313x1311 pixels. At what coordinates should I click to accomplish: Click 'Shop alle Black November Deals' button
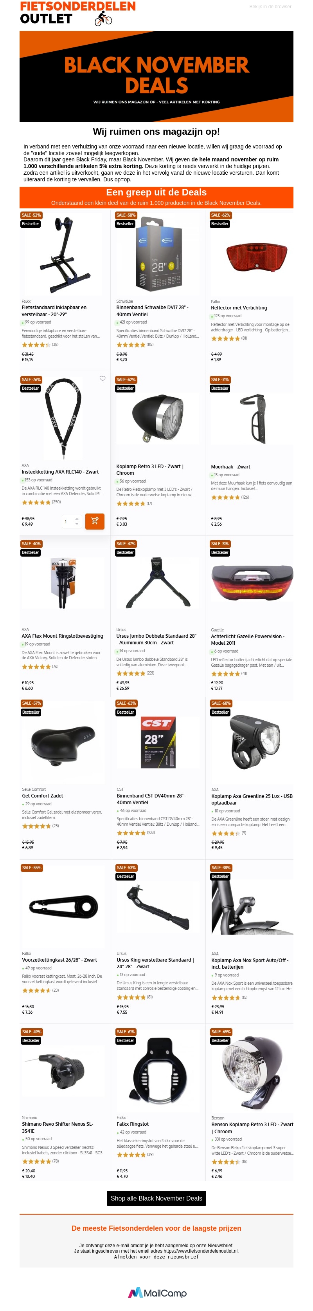pos(156,1198)
